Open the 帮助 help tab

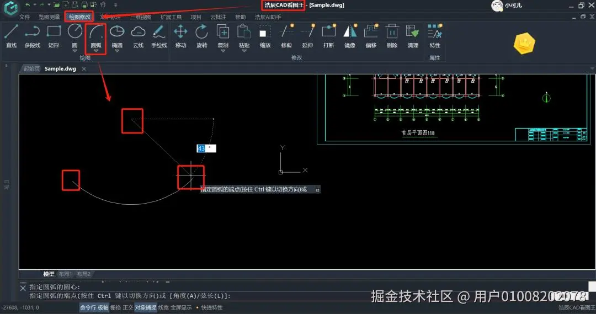tap(240, 17)
